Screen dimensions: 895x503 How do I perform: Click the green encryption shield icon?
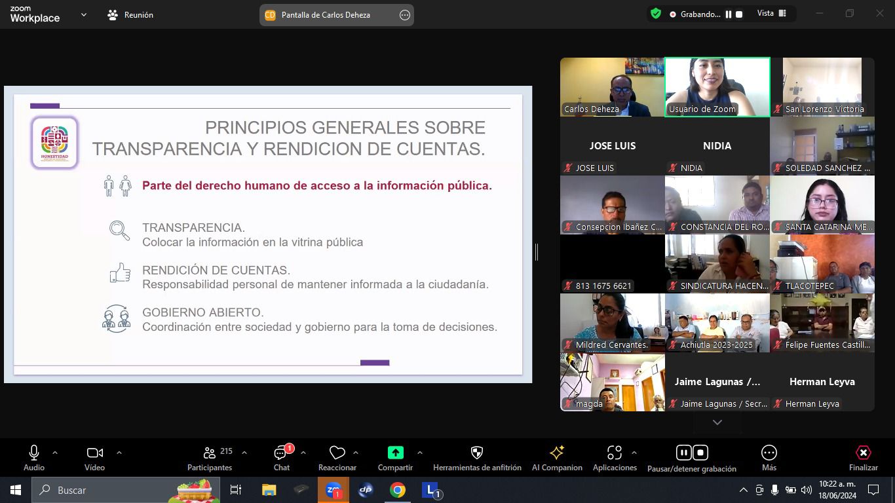655,14
